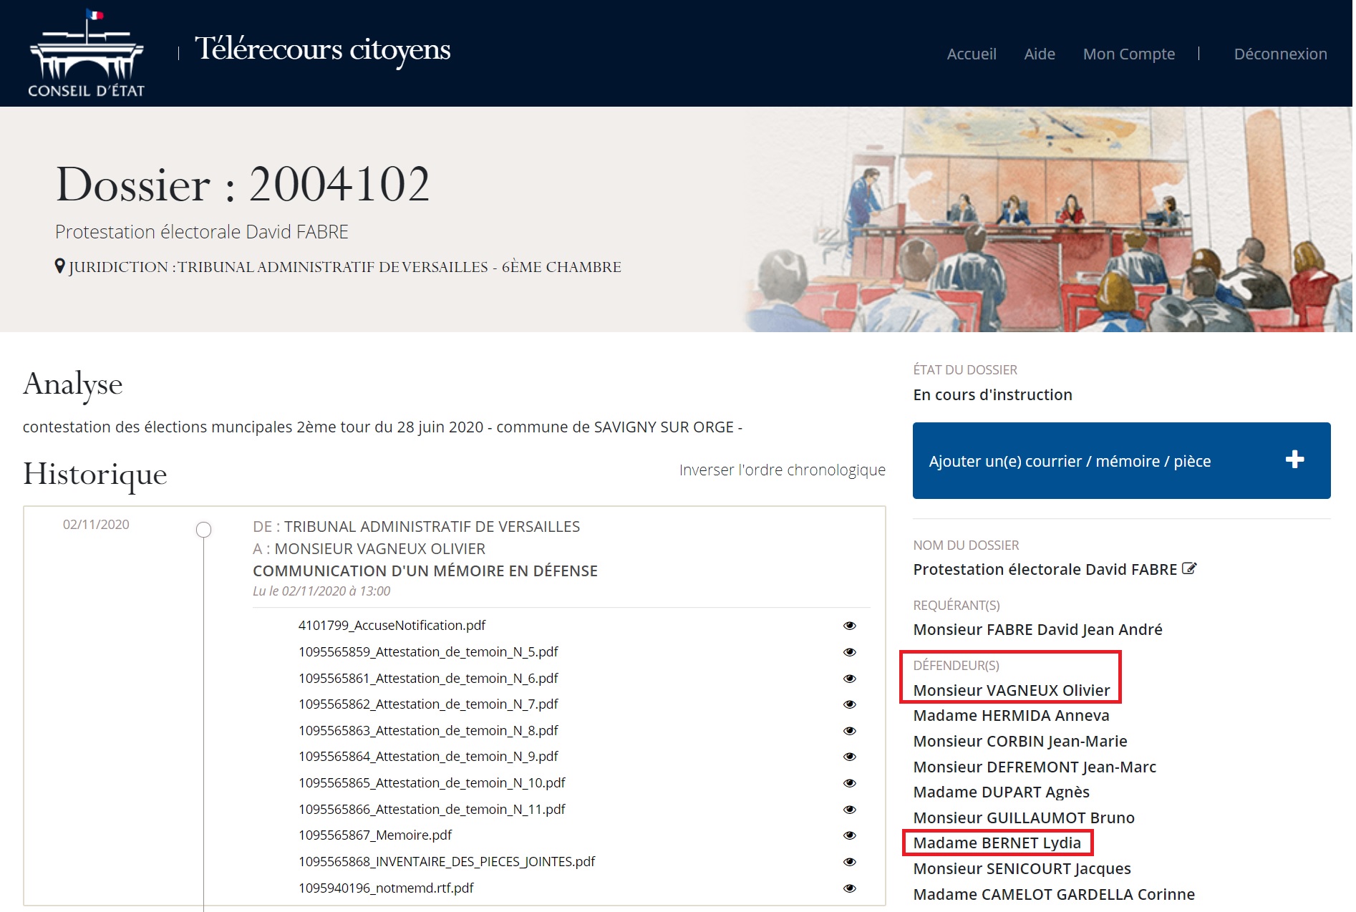Click the Conseil d'État logo

click(86, 54)
